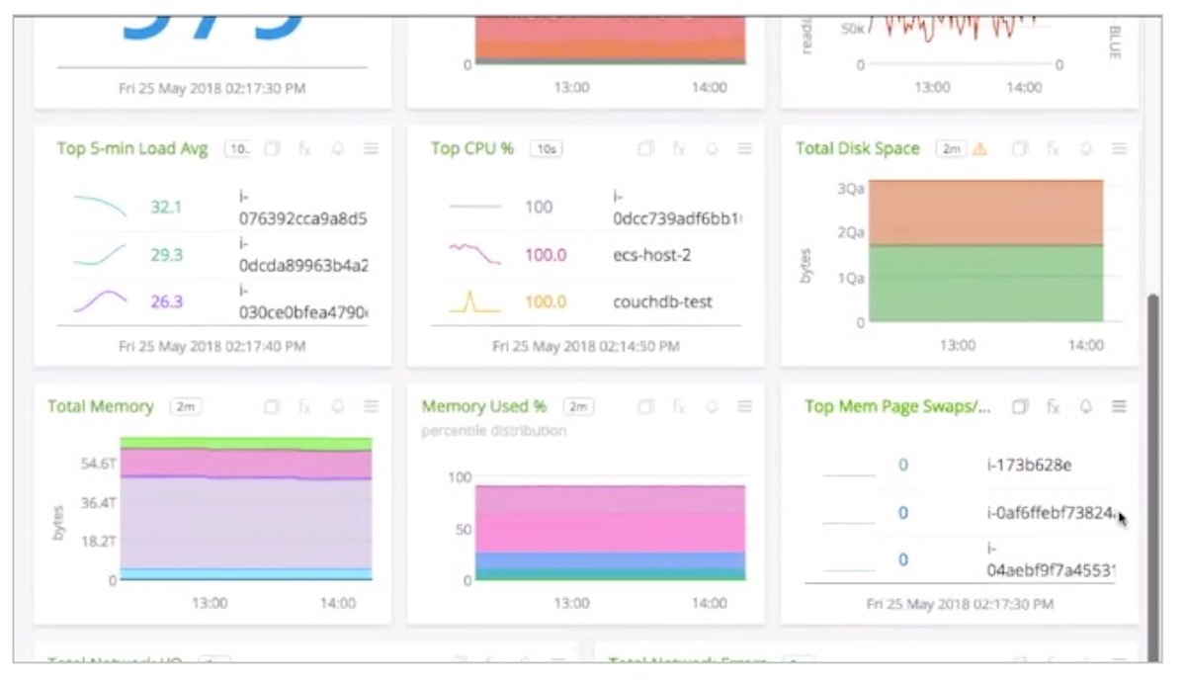Open the hamburger menu on Top CPU % widget
This screenshot has height=683, width=1186.
(744, 148)
